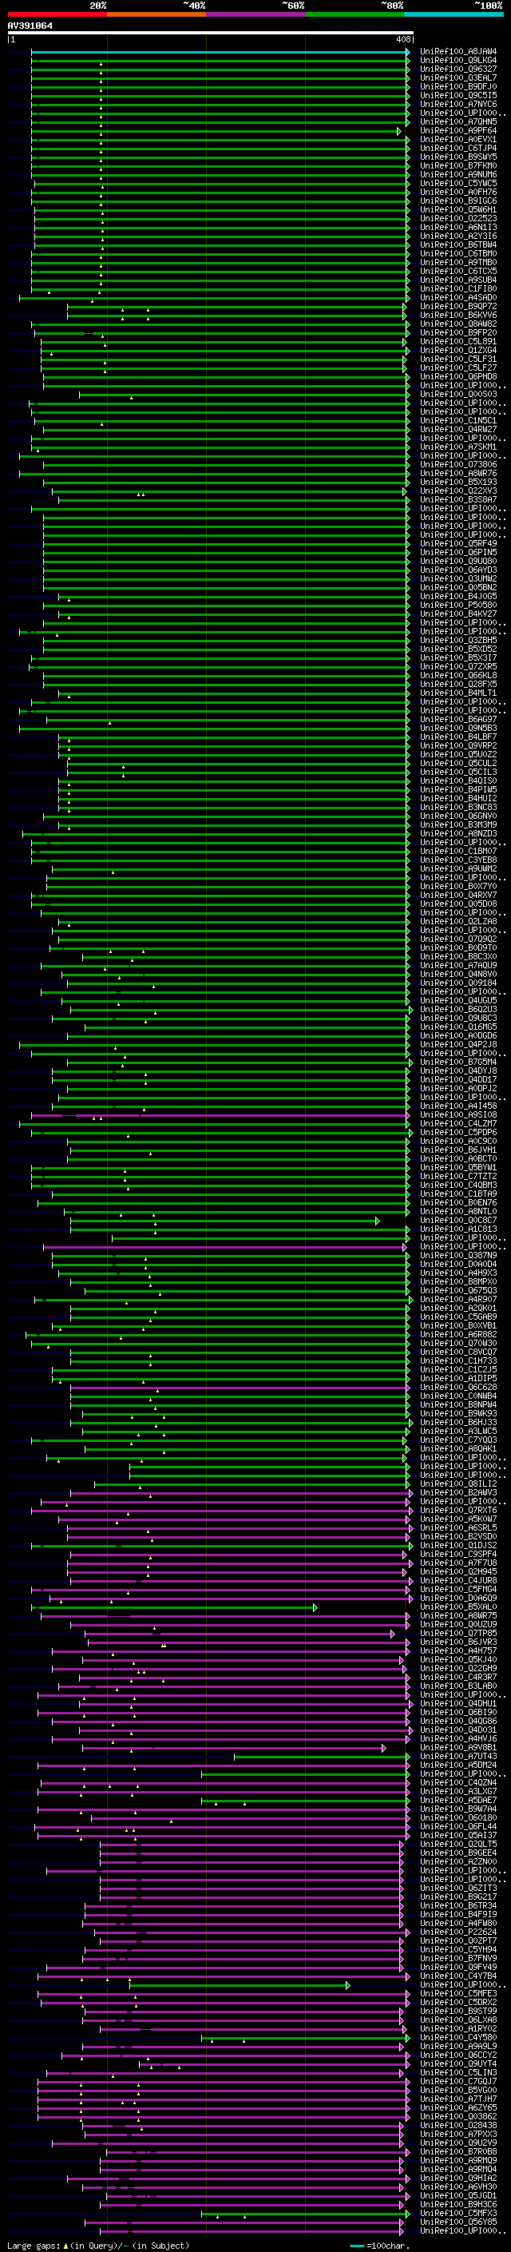Select hit UniRef100_A6R882

coord(458,1335)
